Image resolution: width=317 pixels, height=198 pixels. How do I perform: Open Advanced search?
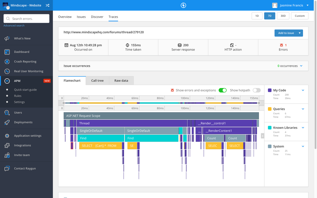pyautogui.click(x=13, y=25)
